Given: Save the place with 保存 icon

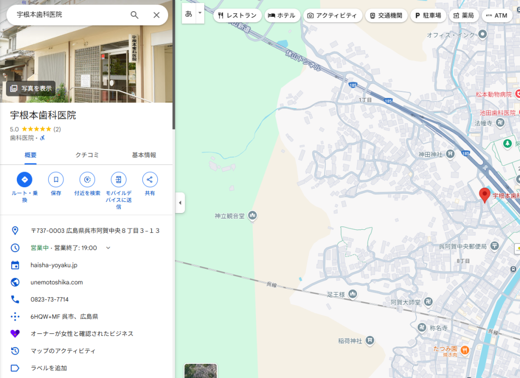Looking at the screenshot, I should 56,180.
